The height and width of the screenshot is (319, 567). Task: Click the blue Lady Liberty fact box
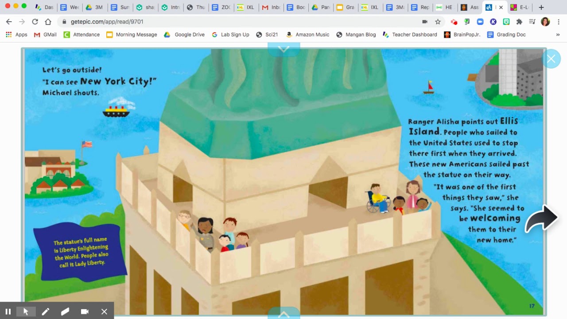[x=80, y=253]
